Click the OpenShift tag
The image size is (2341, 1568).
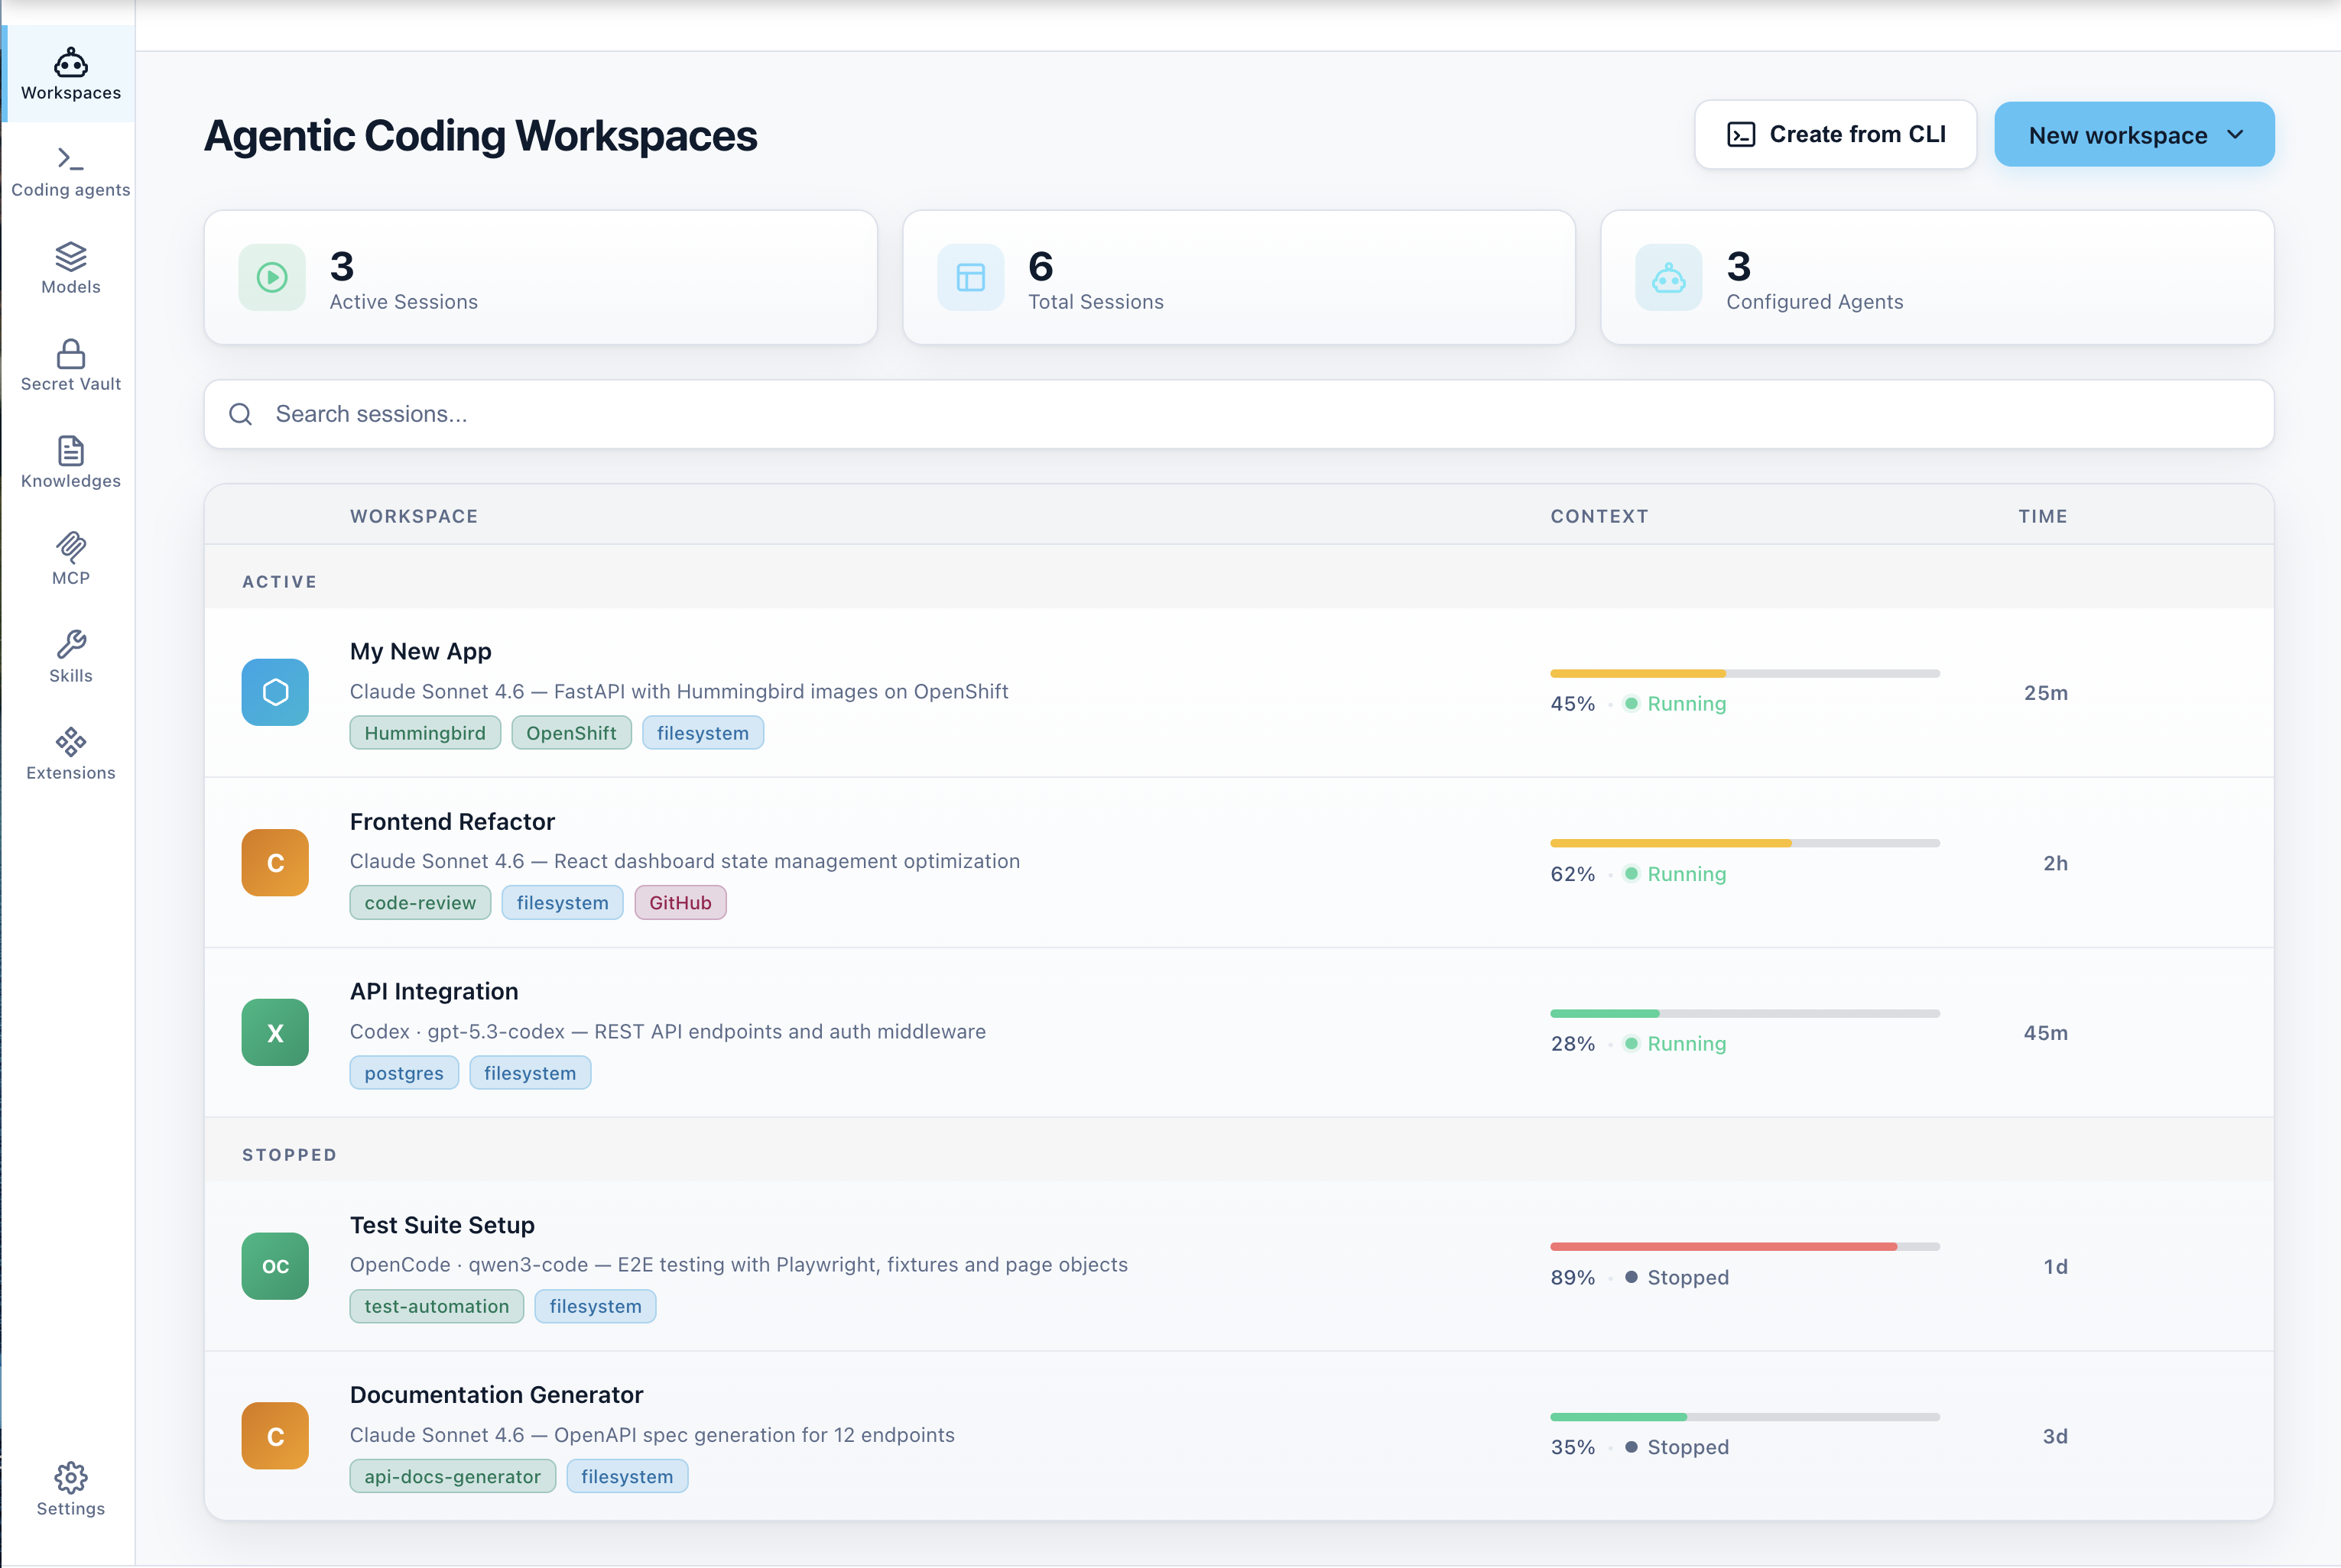[571, 733]
